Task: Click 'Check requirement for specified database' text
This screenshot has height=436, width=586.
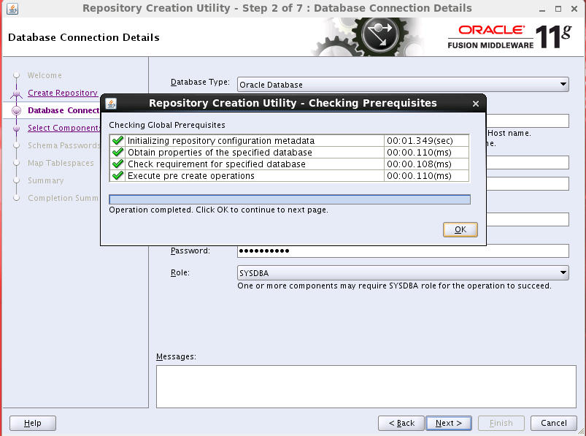Action: 217,164
